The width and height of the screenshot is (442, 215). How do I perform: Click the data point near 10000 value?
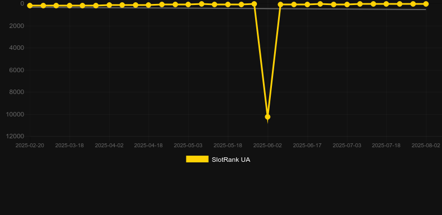tap(267, 117)
